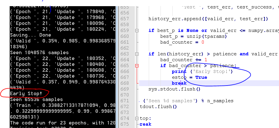
Task: Click the 'Valid ', 0.357 terminal line
Action: (x=63, y=82)
